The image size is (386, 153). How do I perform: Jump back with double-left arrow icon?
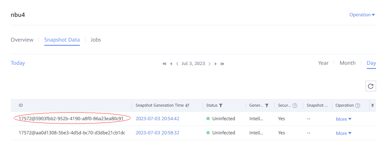pos(164,64)
